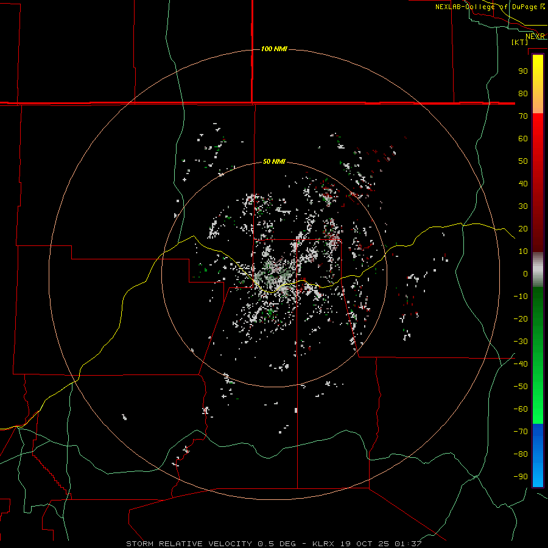Click the KT units label
The height and width of the screenshot is (548, 548).
point(519,42)
